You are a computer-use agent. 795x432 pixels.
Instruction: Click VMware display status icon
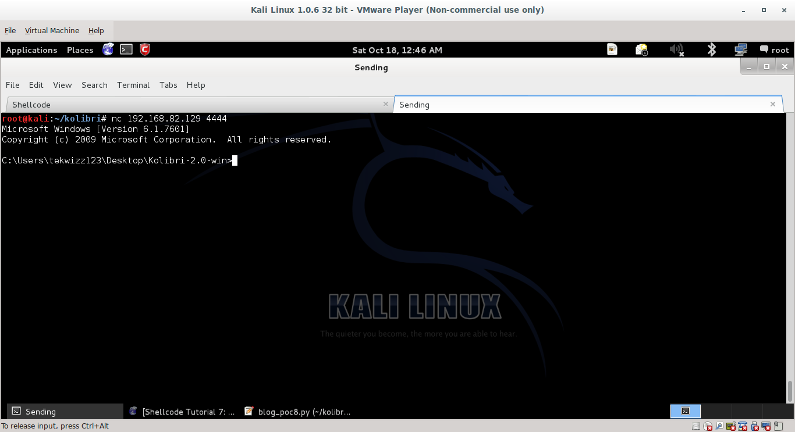coord(766,426)
